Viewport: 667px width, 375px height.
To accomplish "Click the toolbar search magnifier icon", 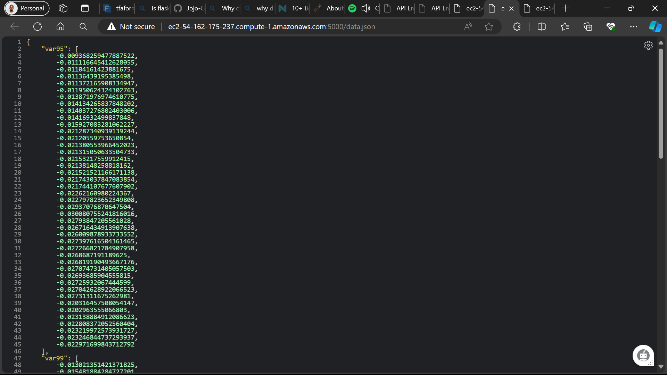I will click(x=83, y=27).
